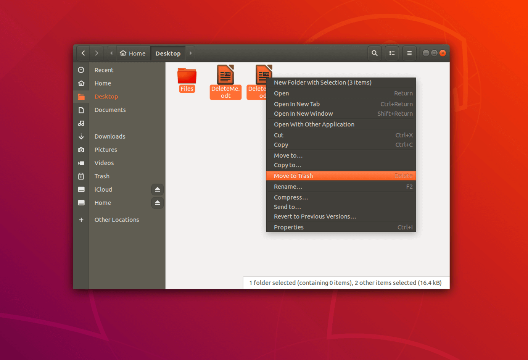Screen dimensions: 528x360
Task: Open Send to... submenu option
Action: 287,207
